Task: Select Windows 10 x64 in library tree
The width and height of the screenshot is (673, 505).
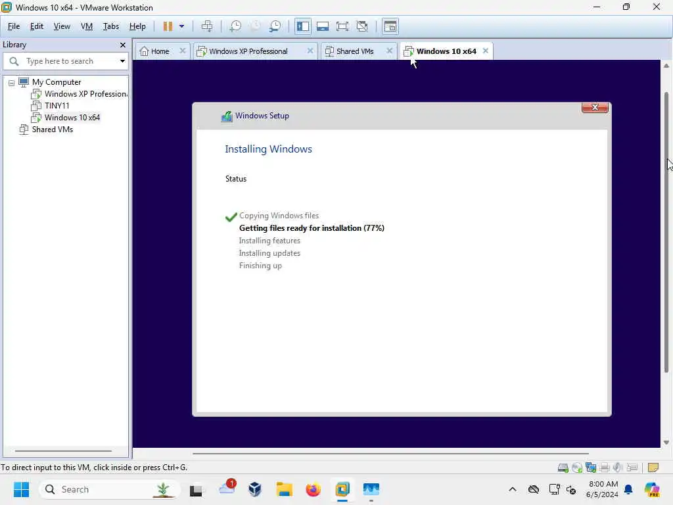Action: (x=66, y=117)
